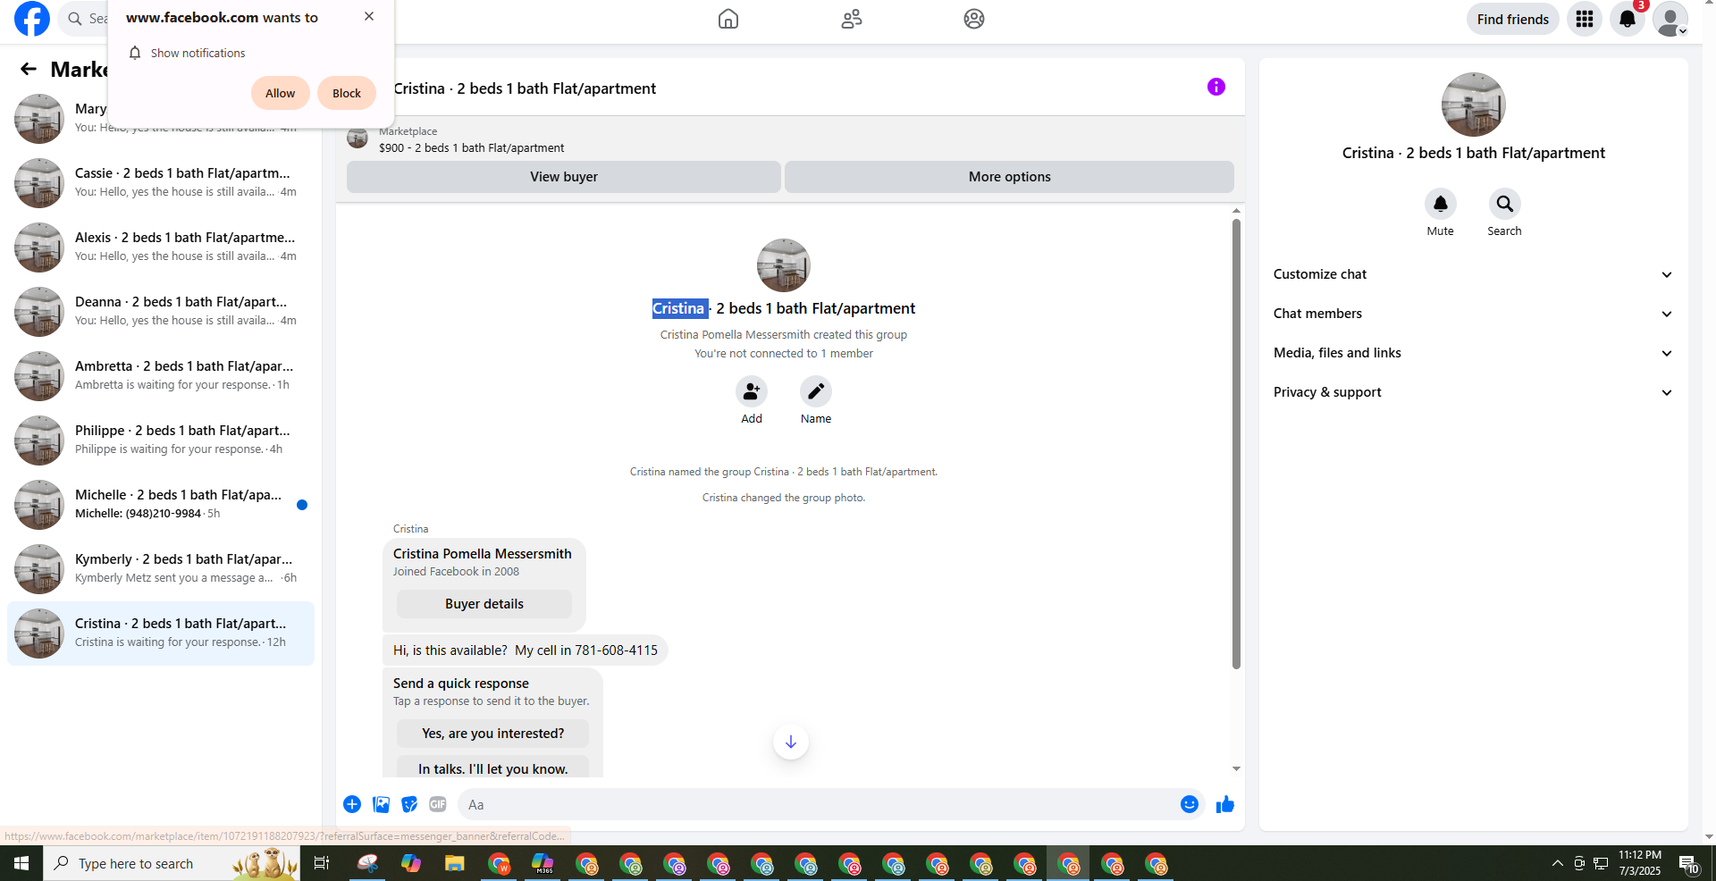Screen dimensions: 1716x881
Task: Open the emoji picker in message box
Action: click(1190, 804)
